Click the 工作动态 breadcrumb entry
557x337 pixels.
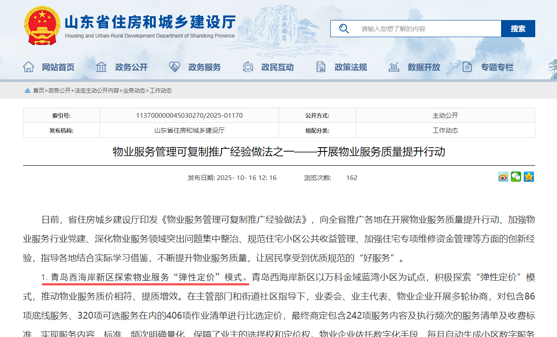[x=161, y=90]
